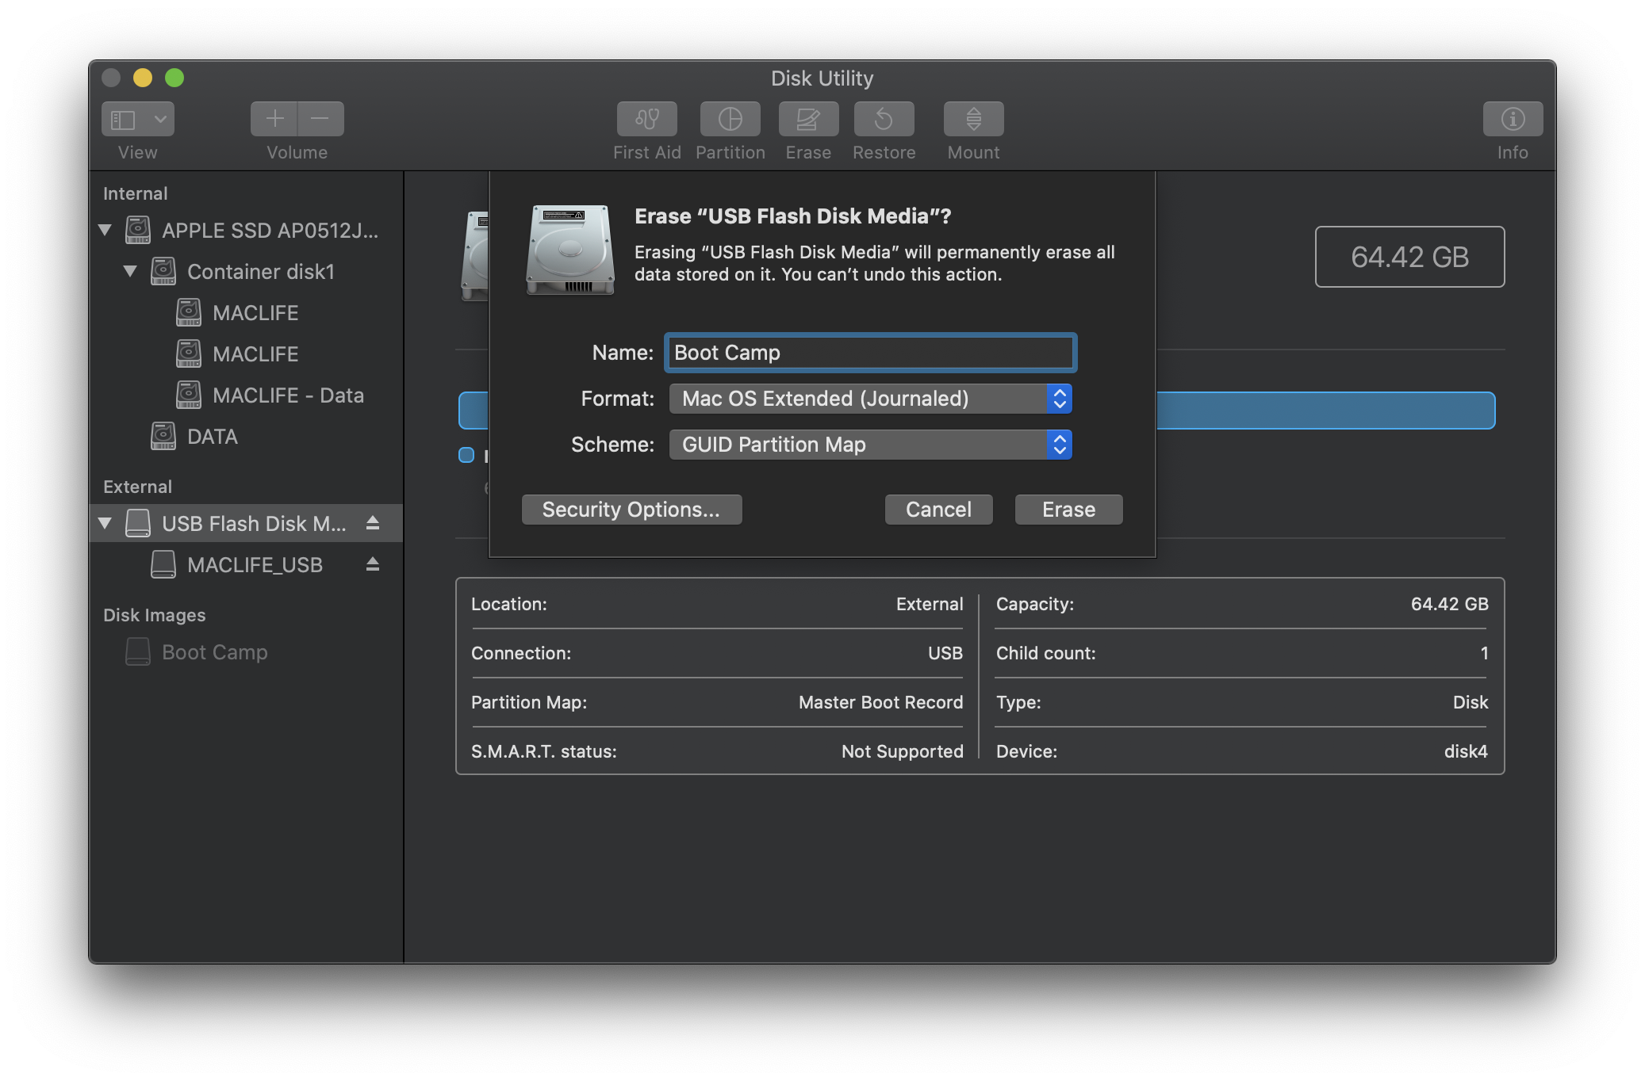Click the Name text field
Screen dimensions: 1645x1081
coord(870,353)
